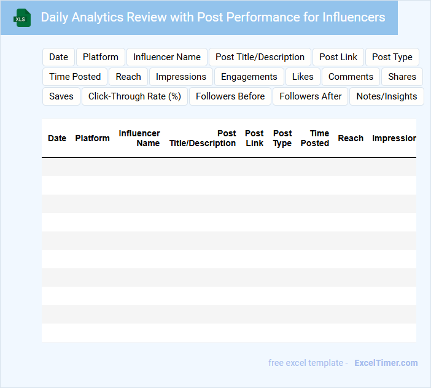Choose the Notes/Insights tag
Image resolution: width=431 pixels, height=388 pixels.
tap(387, 96)
